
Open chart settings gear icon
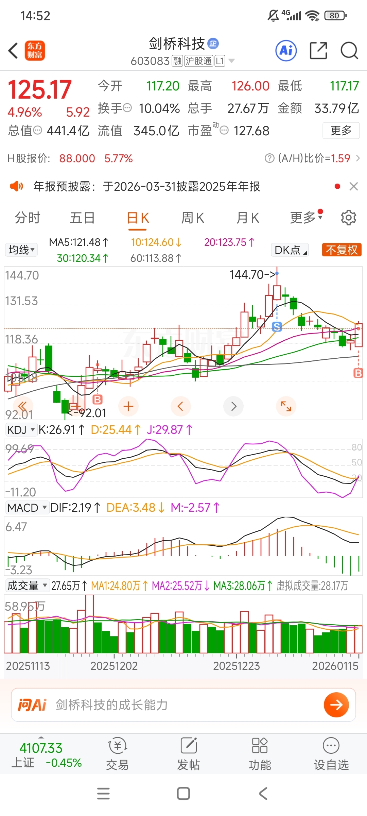tap(349, 218)
